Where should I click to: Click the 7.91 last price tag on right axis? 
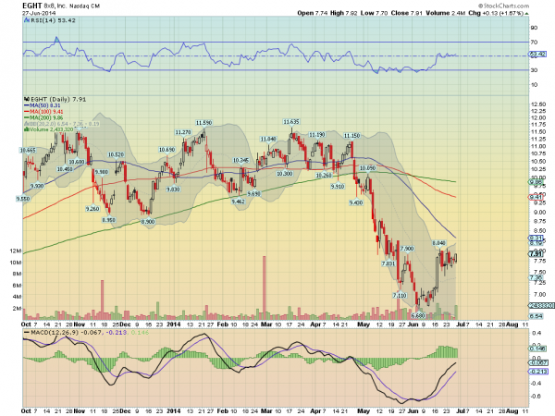(536, 254)
